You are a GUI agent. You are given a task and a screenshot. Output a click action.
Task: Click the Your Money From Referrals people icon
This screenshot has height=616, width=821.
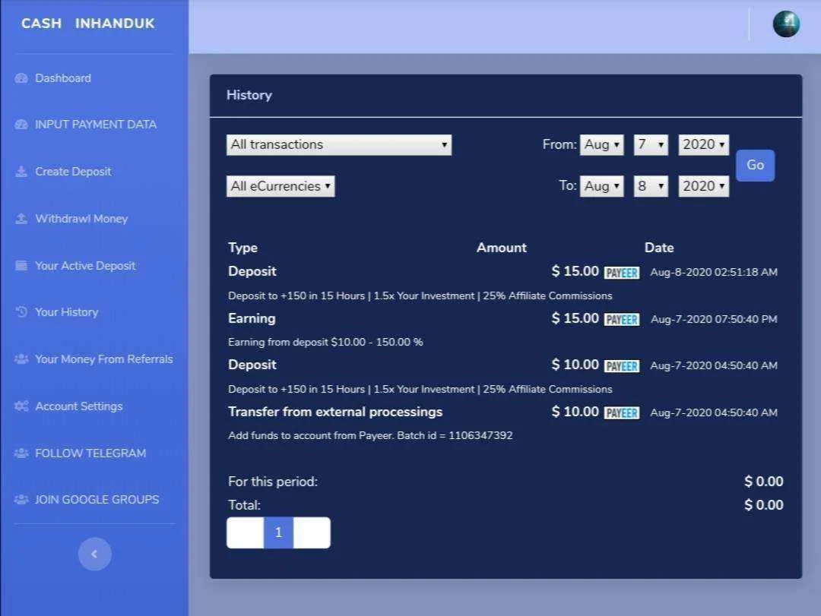click(x=21, y=359)
